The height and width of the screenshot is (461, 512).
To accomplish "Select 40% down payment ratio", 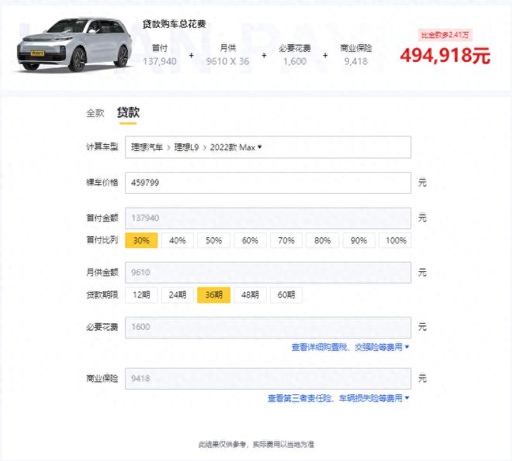I will click(178, 240).
